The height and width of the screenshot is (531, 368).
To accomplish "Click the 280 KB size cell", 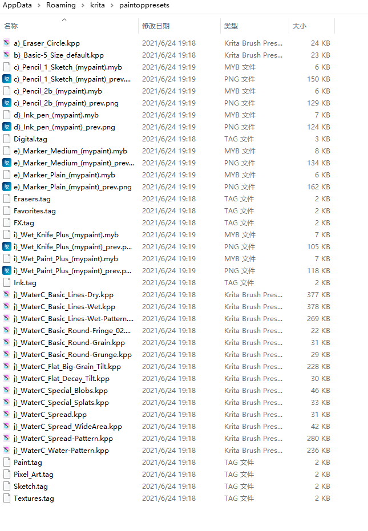I will coord(318,438).
